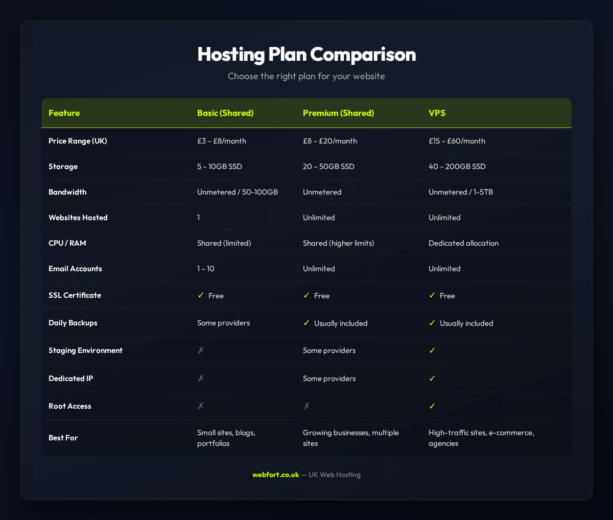613x520 pixels.
Task: Select the Feature column header
Action: click(64, 113)
